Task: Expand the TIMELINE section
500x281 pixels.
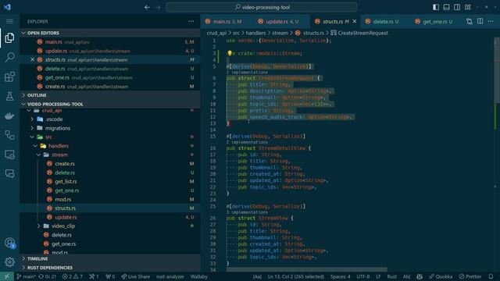Action: (x=109, y=258)
